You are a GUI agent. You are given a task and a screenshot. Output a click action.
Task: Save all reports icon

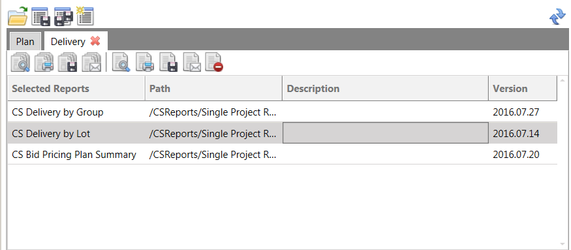click(x=68, y=62)
